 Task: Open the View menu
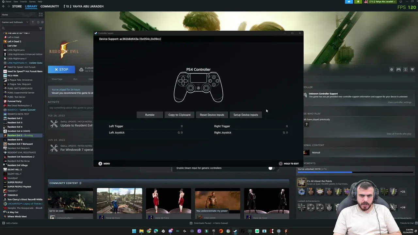click(x=16, y=2)
